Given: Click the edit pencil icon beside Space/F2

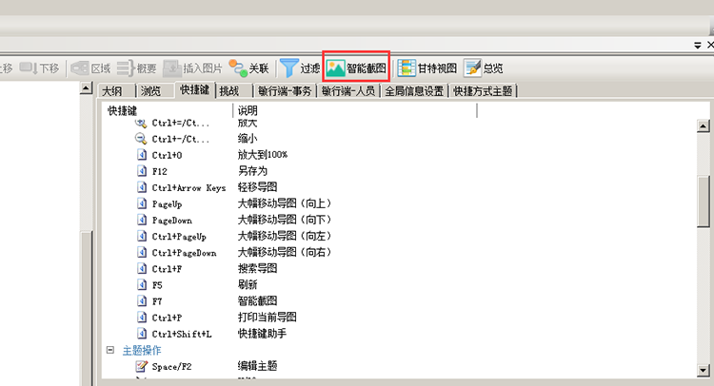Looking at the screenshot, I should (142, 366).
